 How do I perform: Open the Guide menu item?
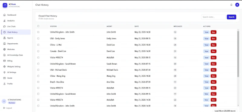[16, 78]
